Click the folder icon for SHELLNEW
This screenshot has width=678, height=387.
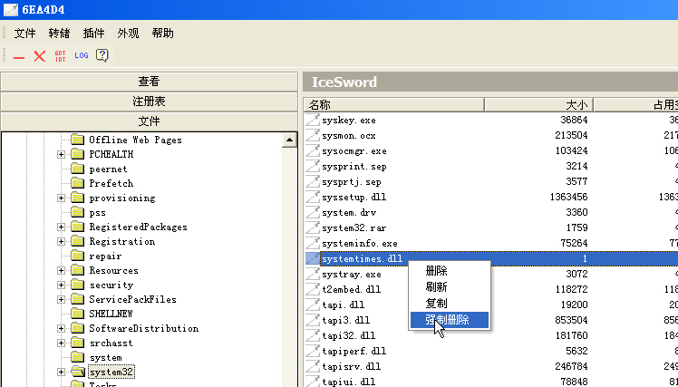[x=77, y=314]
